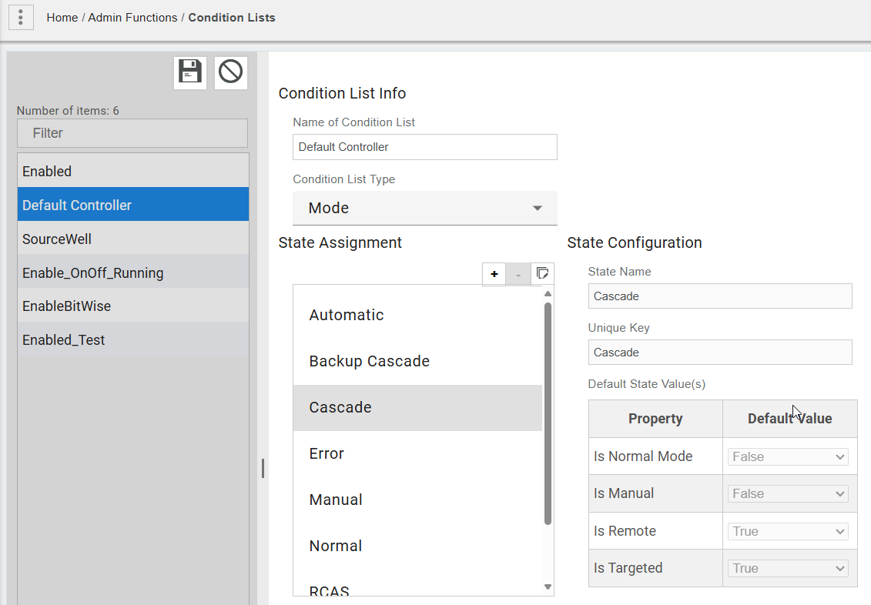Select the Enabled_Test condition list

[133, 339]
